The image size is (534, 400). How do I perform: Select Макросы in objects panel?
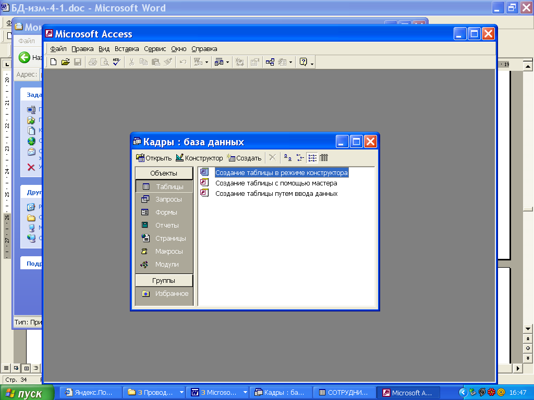tap(164, 252)
